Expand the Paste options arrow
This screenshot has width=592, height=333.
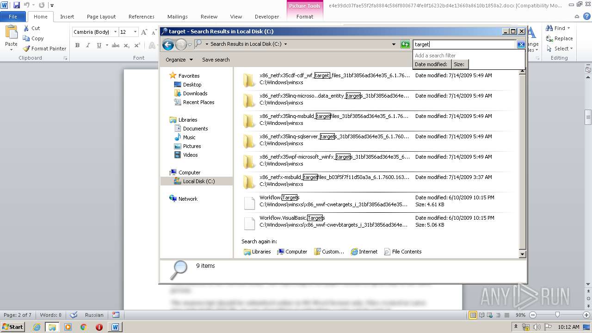[x=11, y=49]
